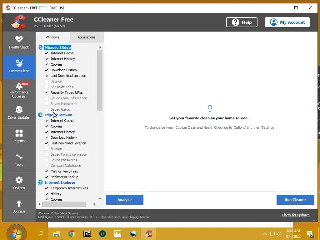The image size is (320, 240).
Task: Open the Help button
Action: pyautogui.click(x=242, y=22)
